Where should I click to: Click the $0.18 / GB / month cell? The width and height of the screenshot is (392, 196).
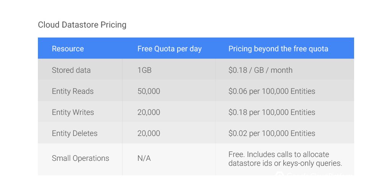point(260,70)
